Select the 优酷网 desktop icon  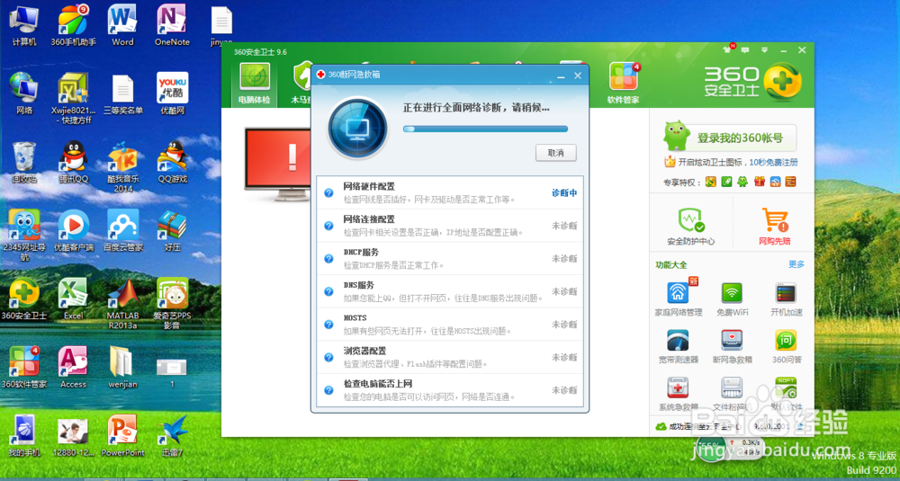click(172, 94)
